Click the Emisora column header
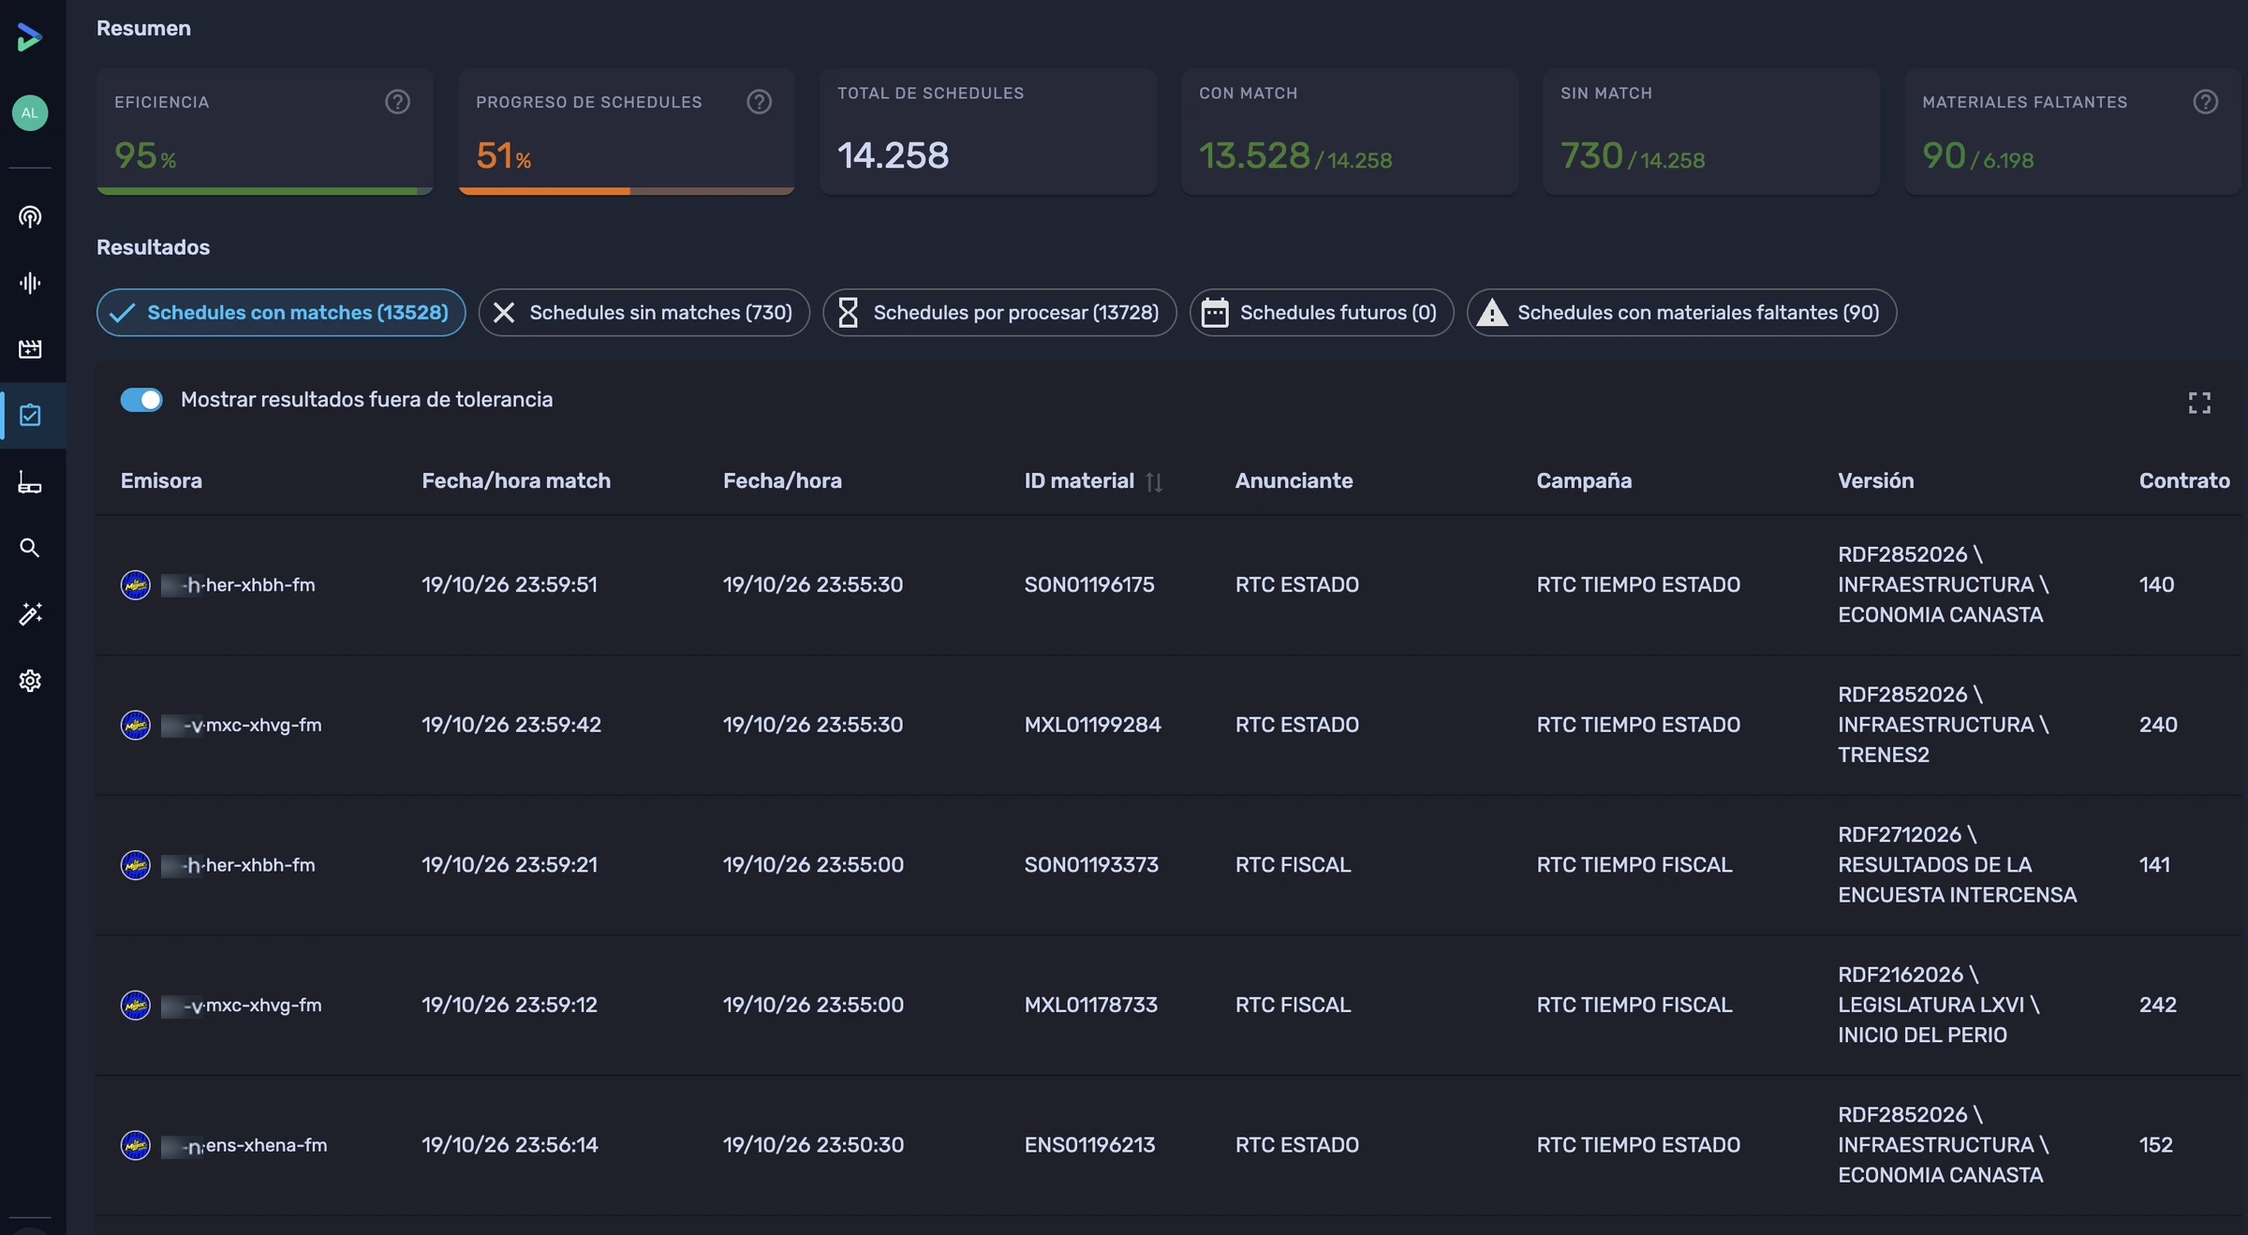Viewport: 2248px width, 1235px height. [x=161, y=481]
